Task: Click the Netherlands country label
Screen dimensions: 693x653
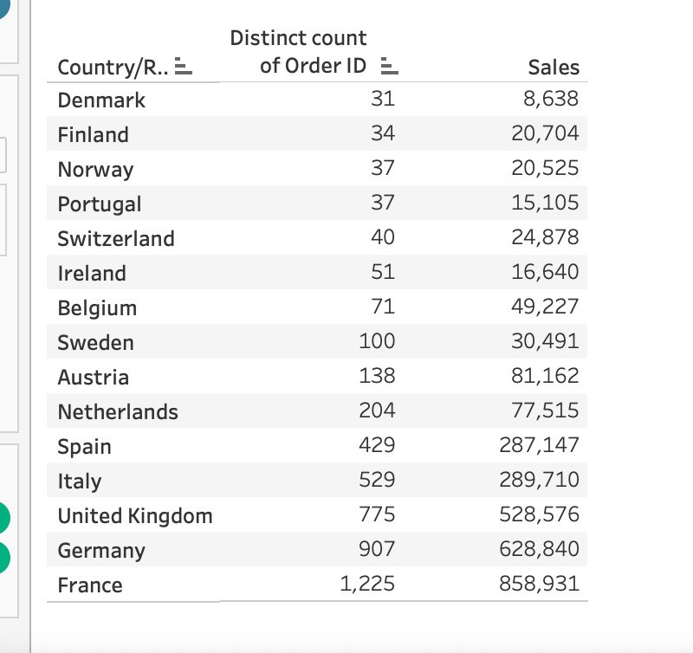Action: click(x=118, y=411)
